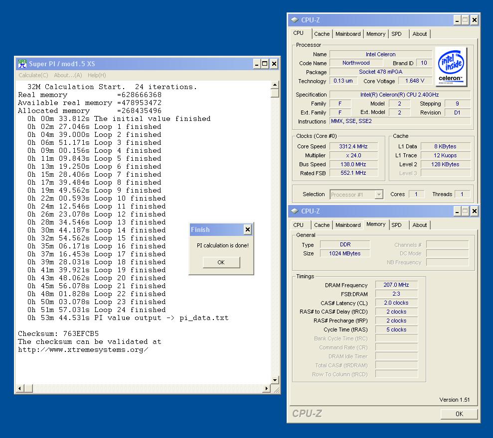
Task: Click OK button in bottom CPU-Z window
Action: 459,414
